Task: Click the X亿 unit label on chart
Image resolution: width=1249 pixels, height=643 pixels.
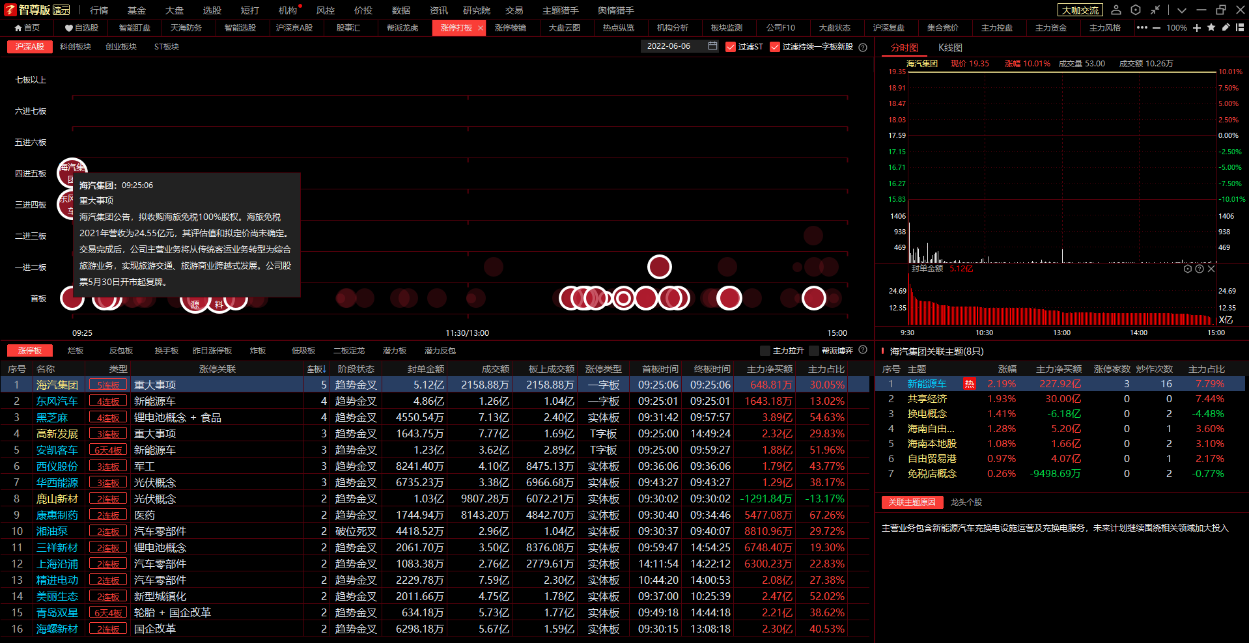Action: tap(1226, 320)
